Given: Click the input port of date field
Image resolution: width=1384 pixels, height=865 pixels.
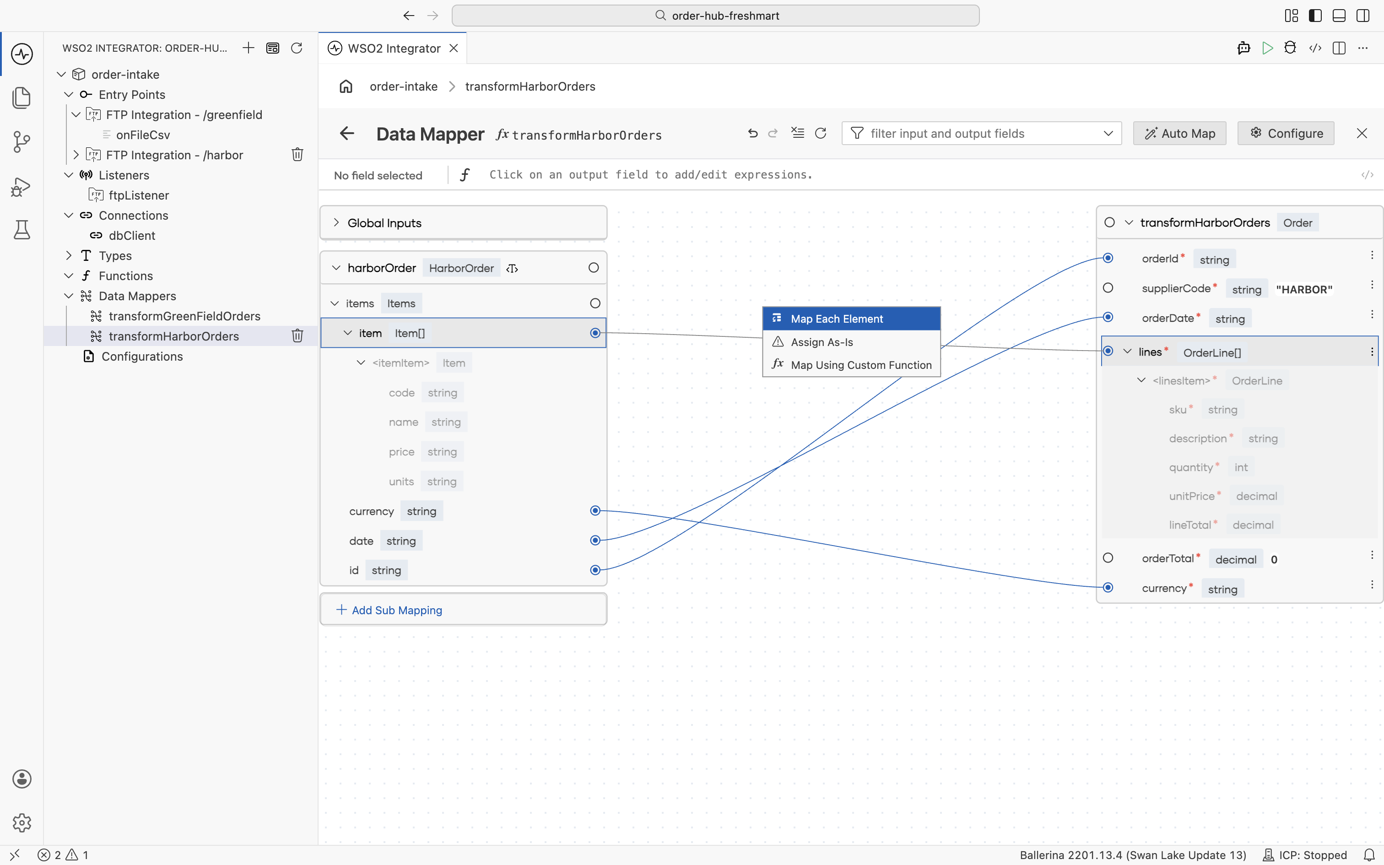Looking at the screenshot, I should (x=595, y=540).
